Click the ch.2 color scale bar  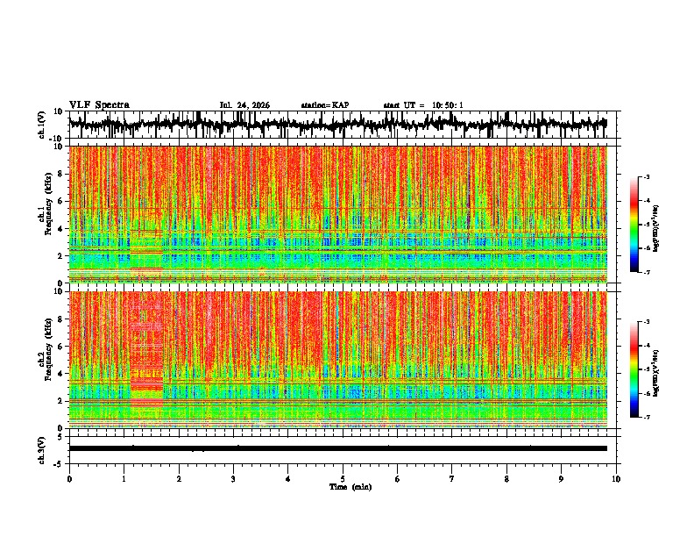point(634,369)
